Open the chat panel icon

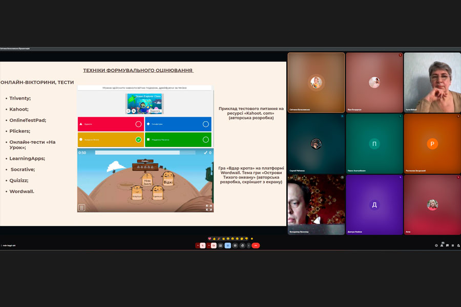[447, 246]
